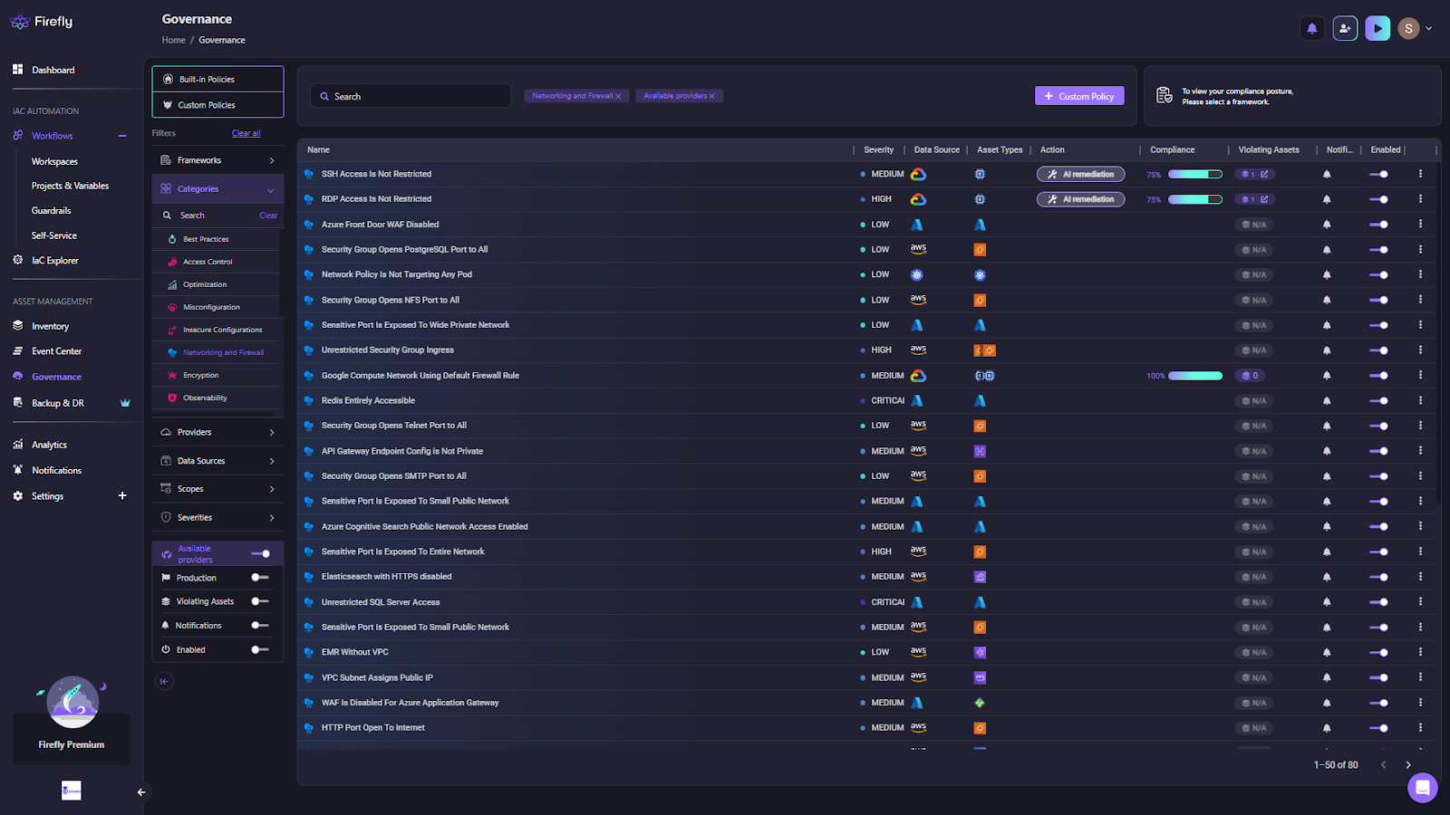
Task: Click the Home breadcrumb link
Action: (174, 40)
